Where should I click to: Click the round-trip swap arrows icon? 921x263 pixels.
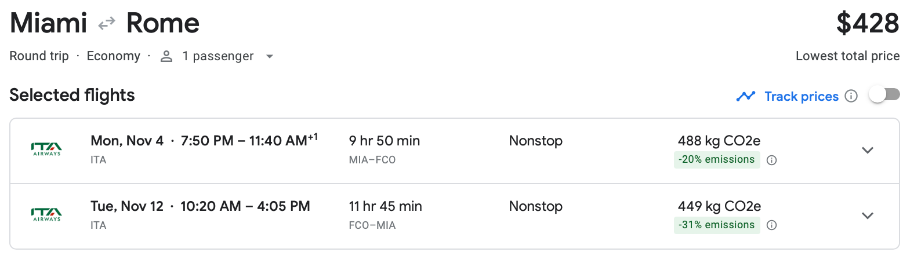(107, 24)
